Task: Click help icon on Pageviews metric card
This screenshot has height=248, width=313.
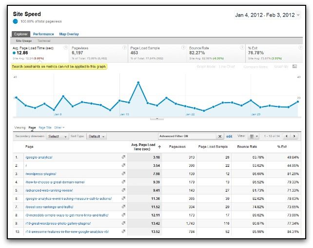Action: [x=124, y=48]
